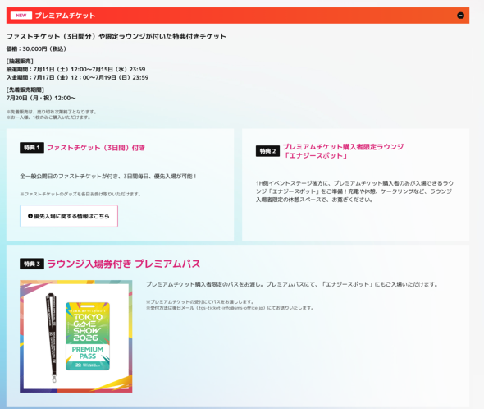Click the main ファストチケット（3日間分） headline
The width and height of the screenshot is (484, 409).
116,36
